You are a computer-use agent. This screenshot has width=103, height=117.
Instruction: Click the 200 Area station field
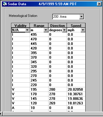tap(66, 17)
